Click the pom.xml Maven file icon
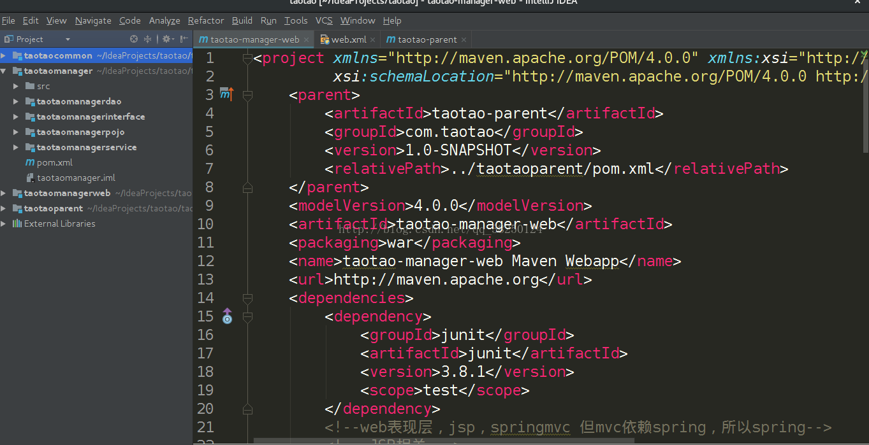 30,162
